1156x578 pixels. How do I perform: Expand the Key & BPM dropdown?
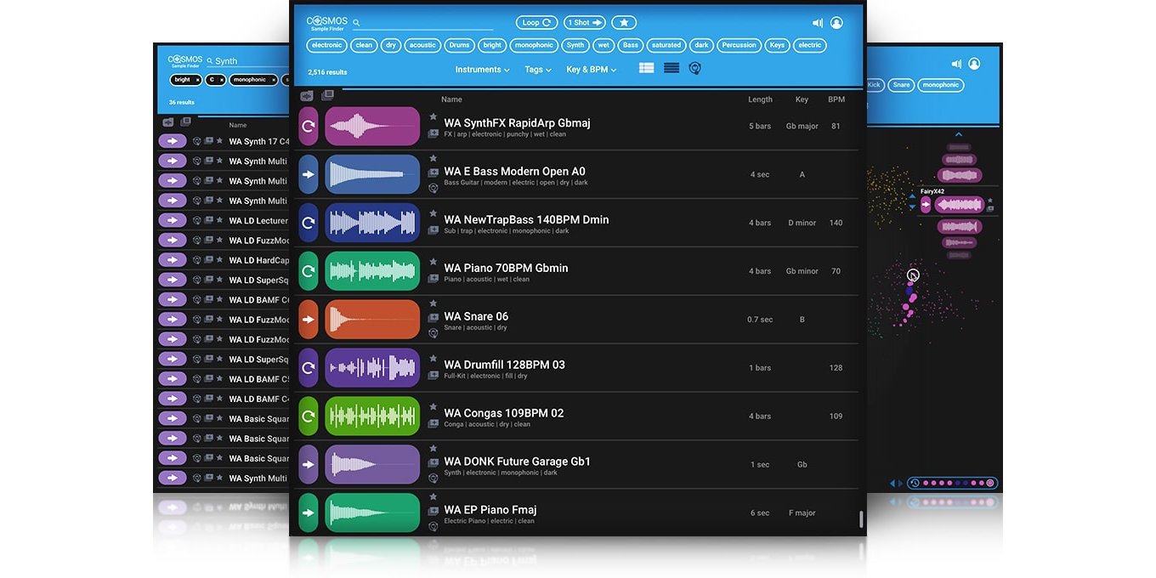pos(591,70)
